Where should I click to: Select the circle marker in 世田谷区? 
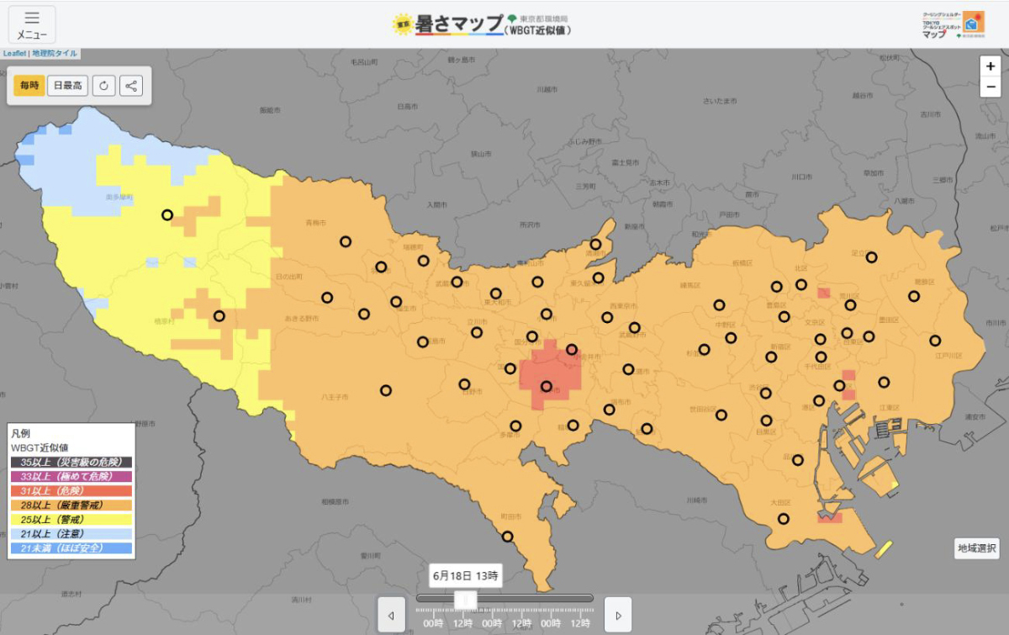coord(721,415)
